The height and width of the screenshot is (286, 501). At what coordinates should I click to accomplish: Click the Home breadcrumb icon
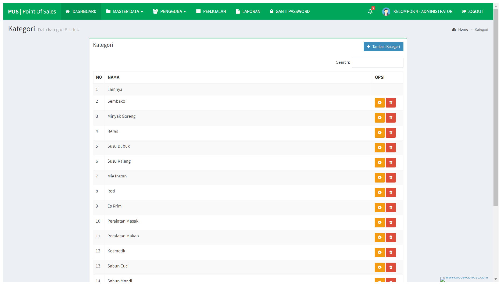coord(454,29)
